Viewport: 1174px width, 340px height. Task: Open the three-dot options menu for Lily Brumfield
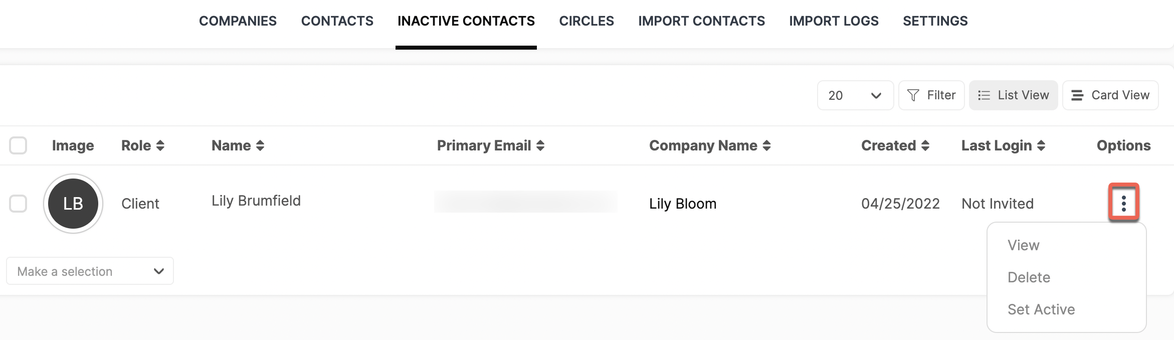[1123, 203]
